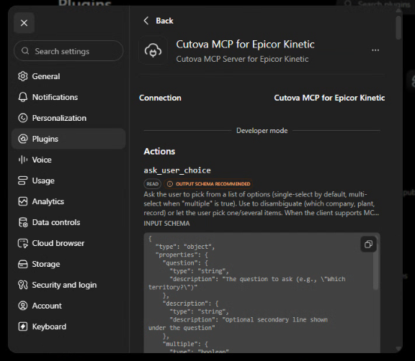Click the "question": { line in schema
Screen dimensions: 415x361
pos(185,263)
